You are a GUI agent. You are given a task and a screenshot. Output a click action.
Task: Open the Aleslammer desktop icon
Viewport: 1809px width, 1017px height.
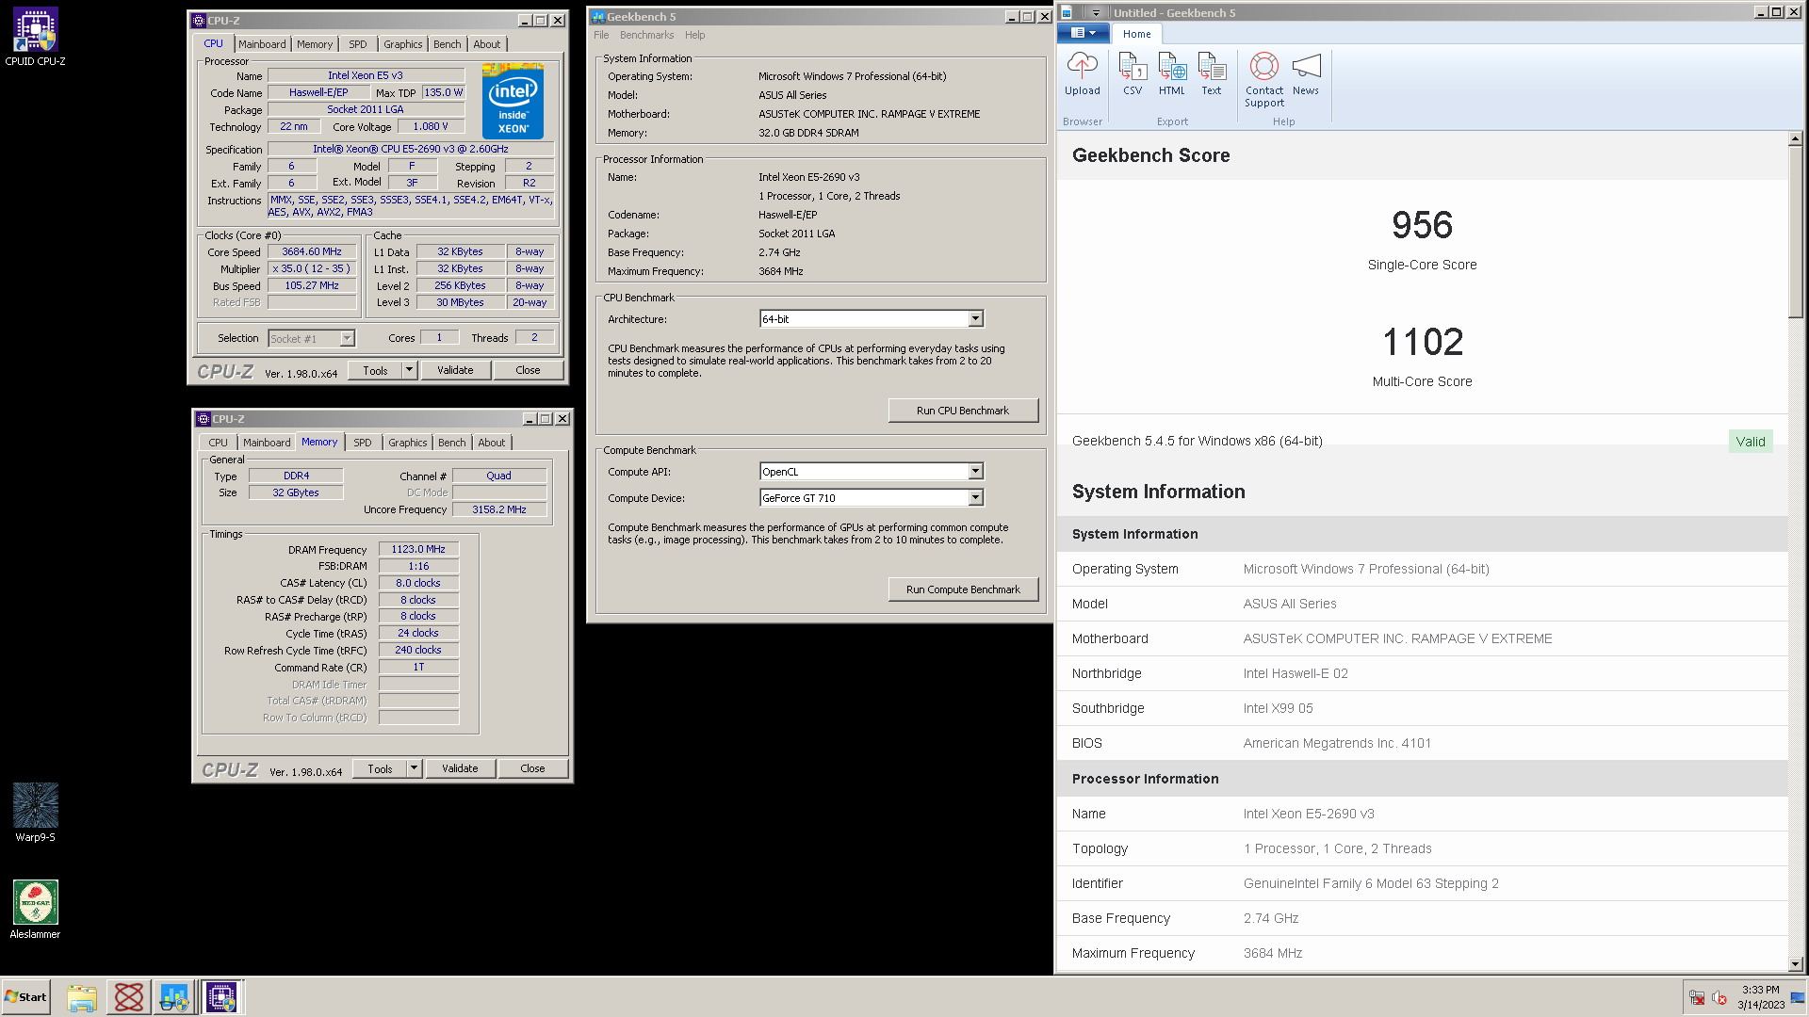coord(35,910)
